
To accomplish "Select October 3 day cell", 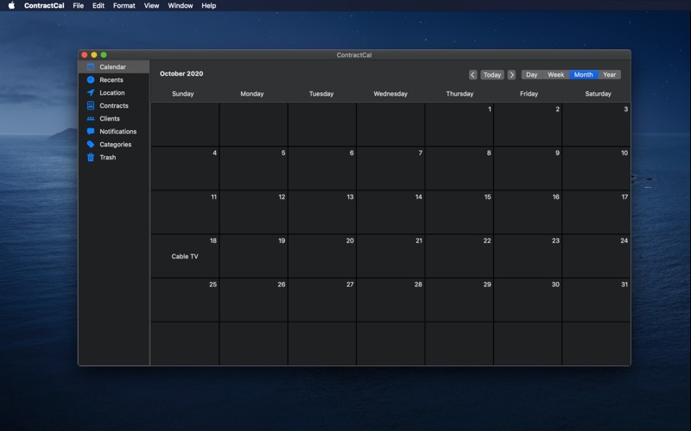I will click(x=596, y=124).
